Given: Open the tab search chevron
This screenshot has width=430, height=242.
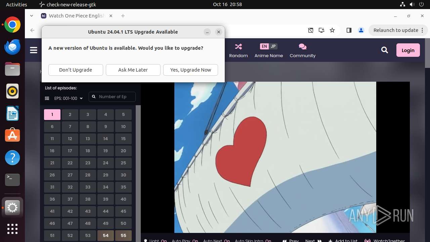Looking at the screenshot, I should coord(32,16).
